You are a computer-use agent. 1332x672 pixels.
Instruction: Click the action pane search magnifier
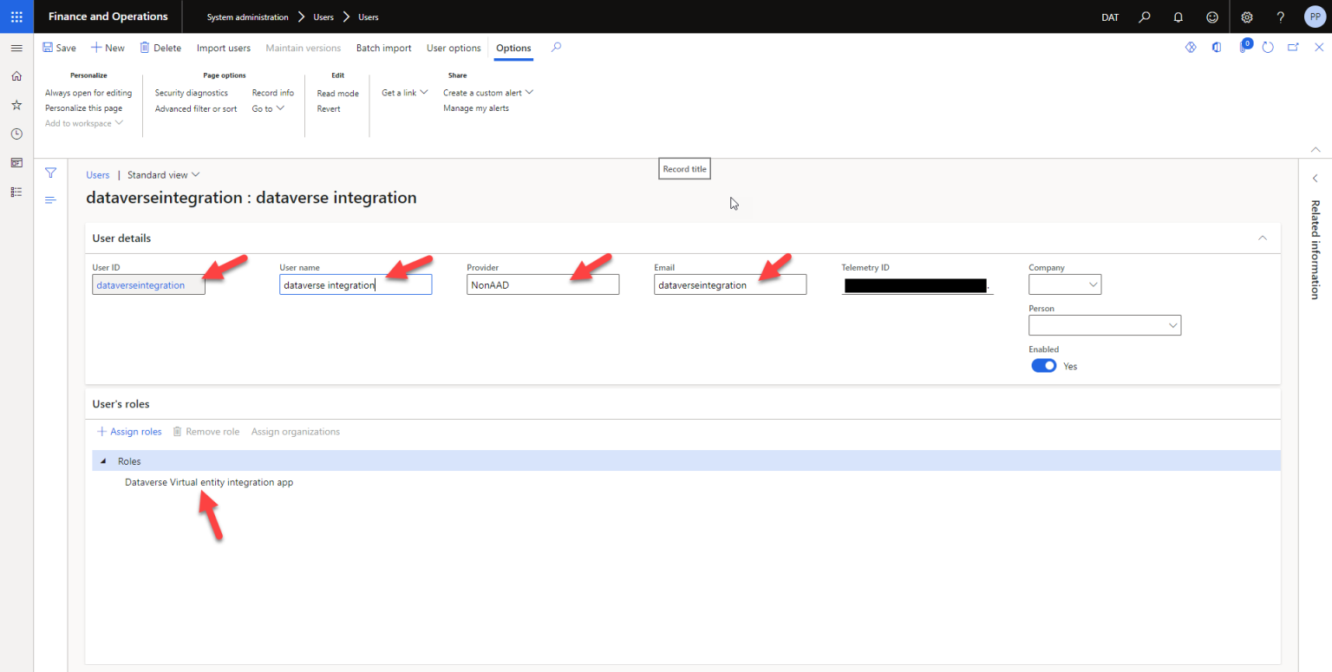coord(556,48)
